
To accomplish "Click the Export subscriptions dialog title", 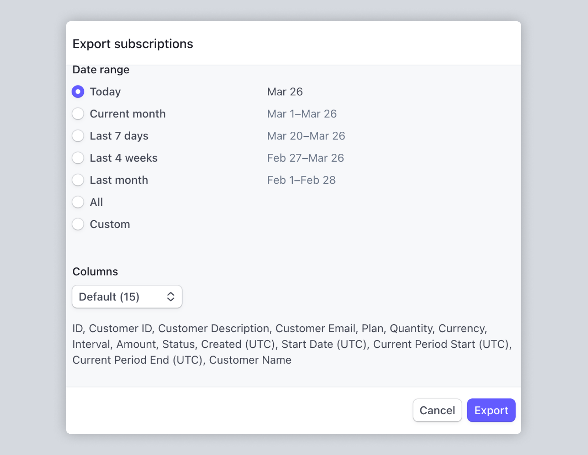I will pos(133,44).
